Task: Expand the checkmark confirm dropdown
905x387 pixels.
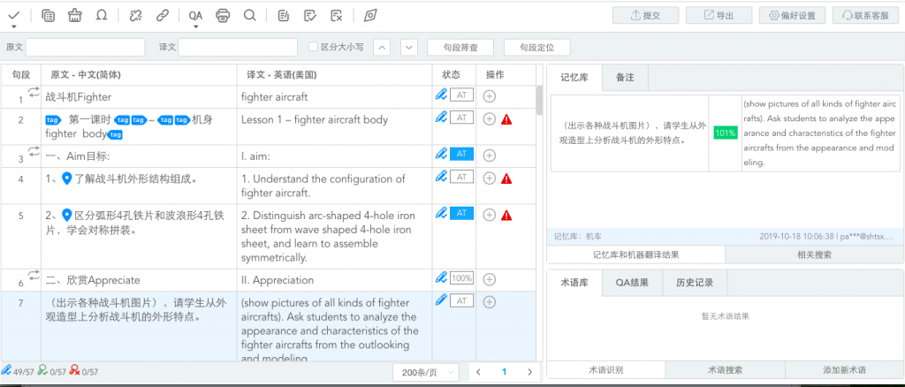Action: (x=14, y=16)
